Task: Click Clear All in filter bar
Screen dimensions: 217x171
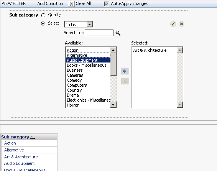Action: [83, 3]
